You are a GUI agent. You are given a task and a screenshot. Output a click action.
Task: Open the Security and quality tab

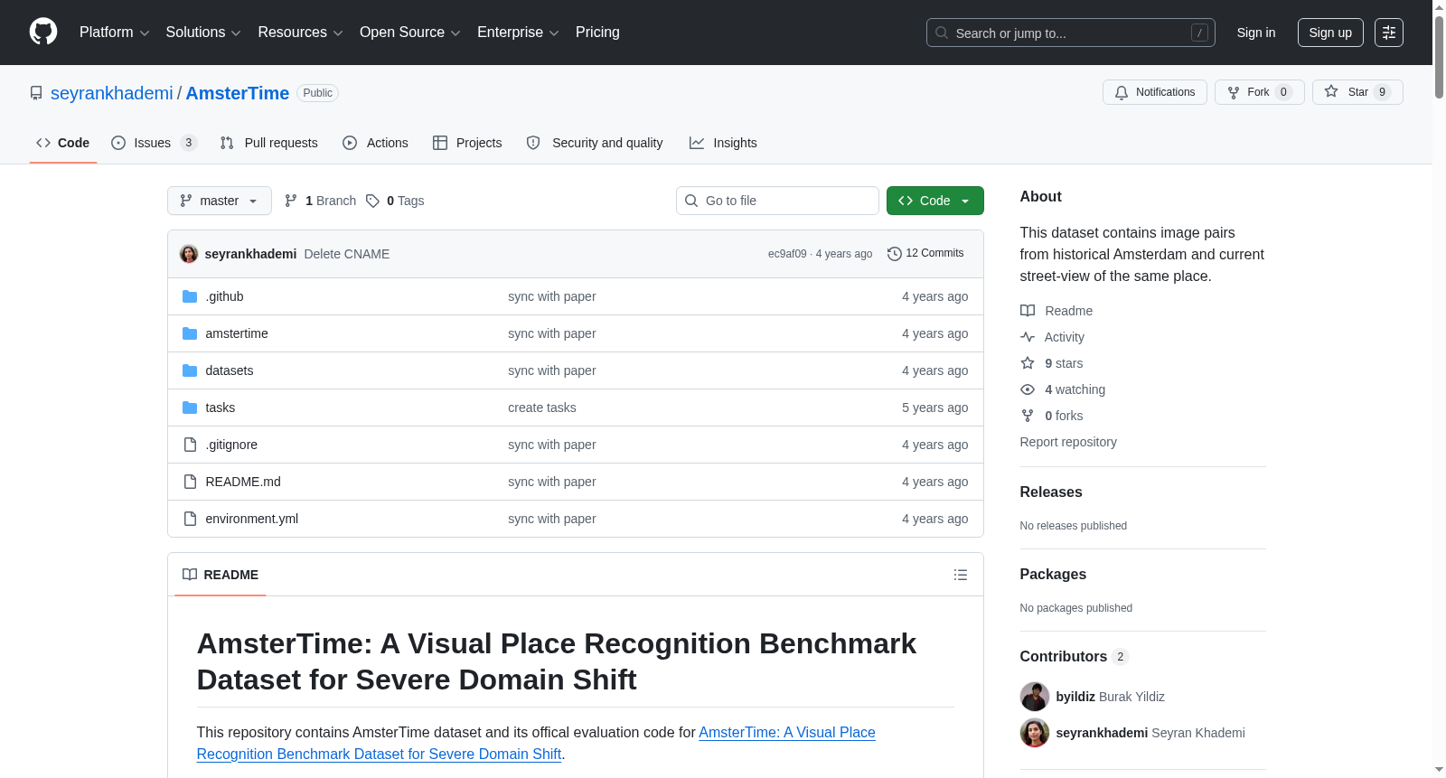coord(595,143)
